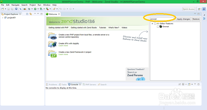Screen dimensions: 207x110
Task: Open the Videos tab
Action: coord(124,28)
